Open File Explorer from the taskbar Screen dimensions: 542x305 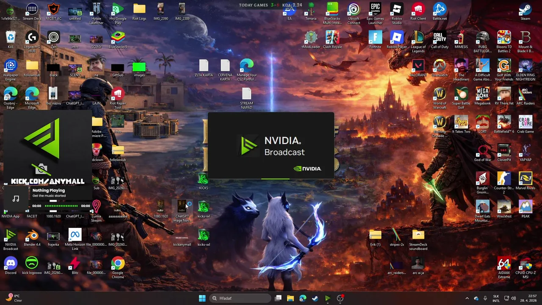[x=290, y=298]
